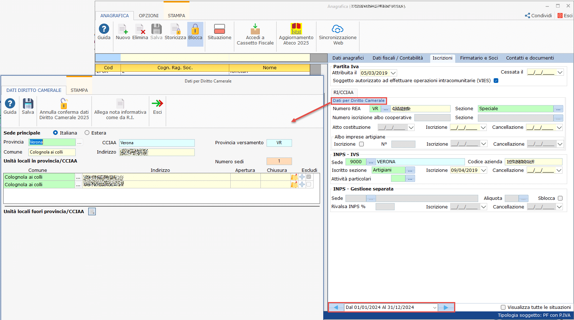Open Cessata il date dropdown

click(560, 72)
